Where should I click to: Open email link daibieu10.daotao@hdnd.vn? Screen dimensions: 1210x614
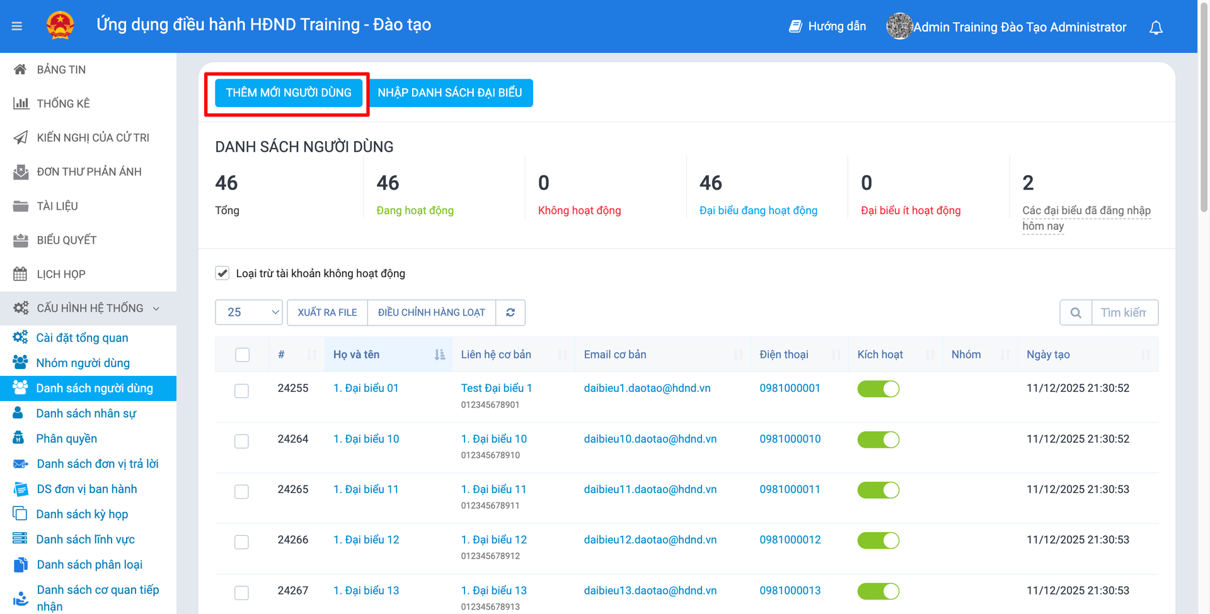pos(650,439)
